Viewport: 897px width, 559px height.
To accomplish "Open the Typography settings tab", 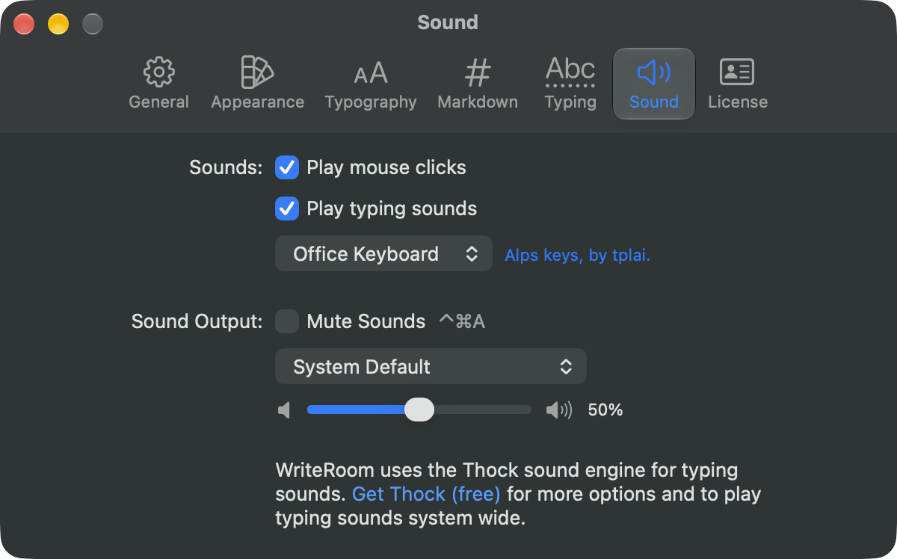I will (x=371, y=84).
